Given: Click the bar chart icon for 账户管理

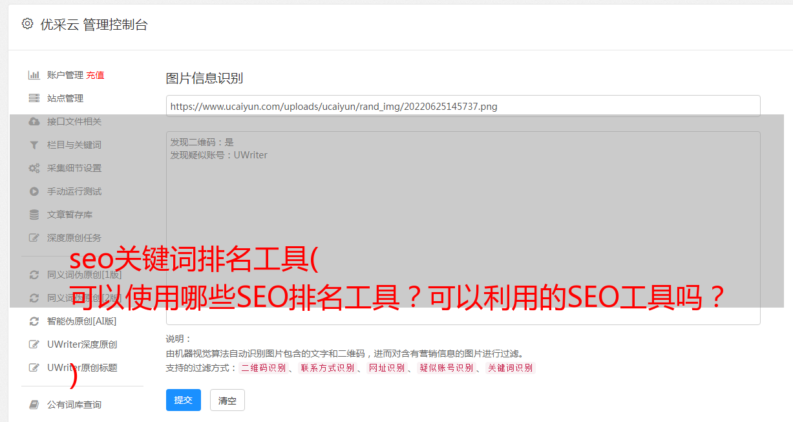Looking at the screenshot, I should (34, 75).
